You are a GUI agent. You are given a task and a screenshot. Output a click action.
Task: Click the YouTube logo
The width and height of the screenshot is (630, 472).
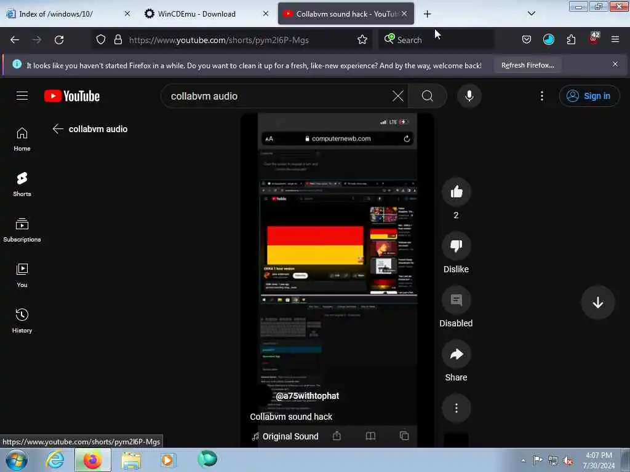(x=72, y=96)
